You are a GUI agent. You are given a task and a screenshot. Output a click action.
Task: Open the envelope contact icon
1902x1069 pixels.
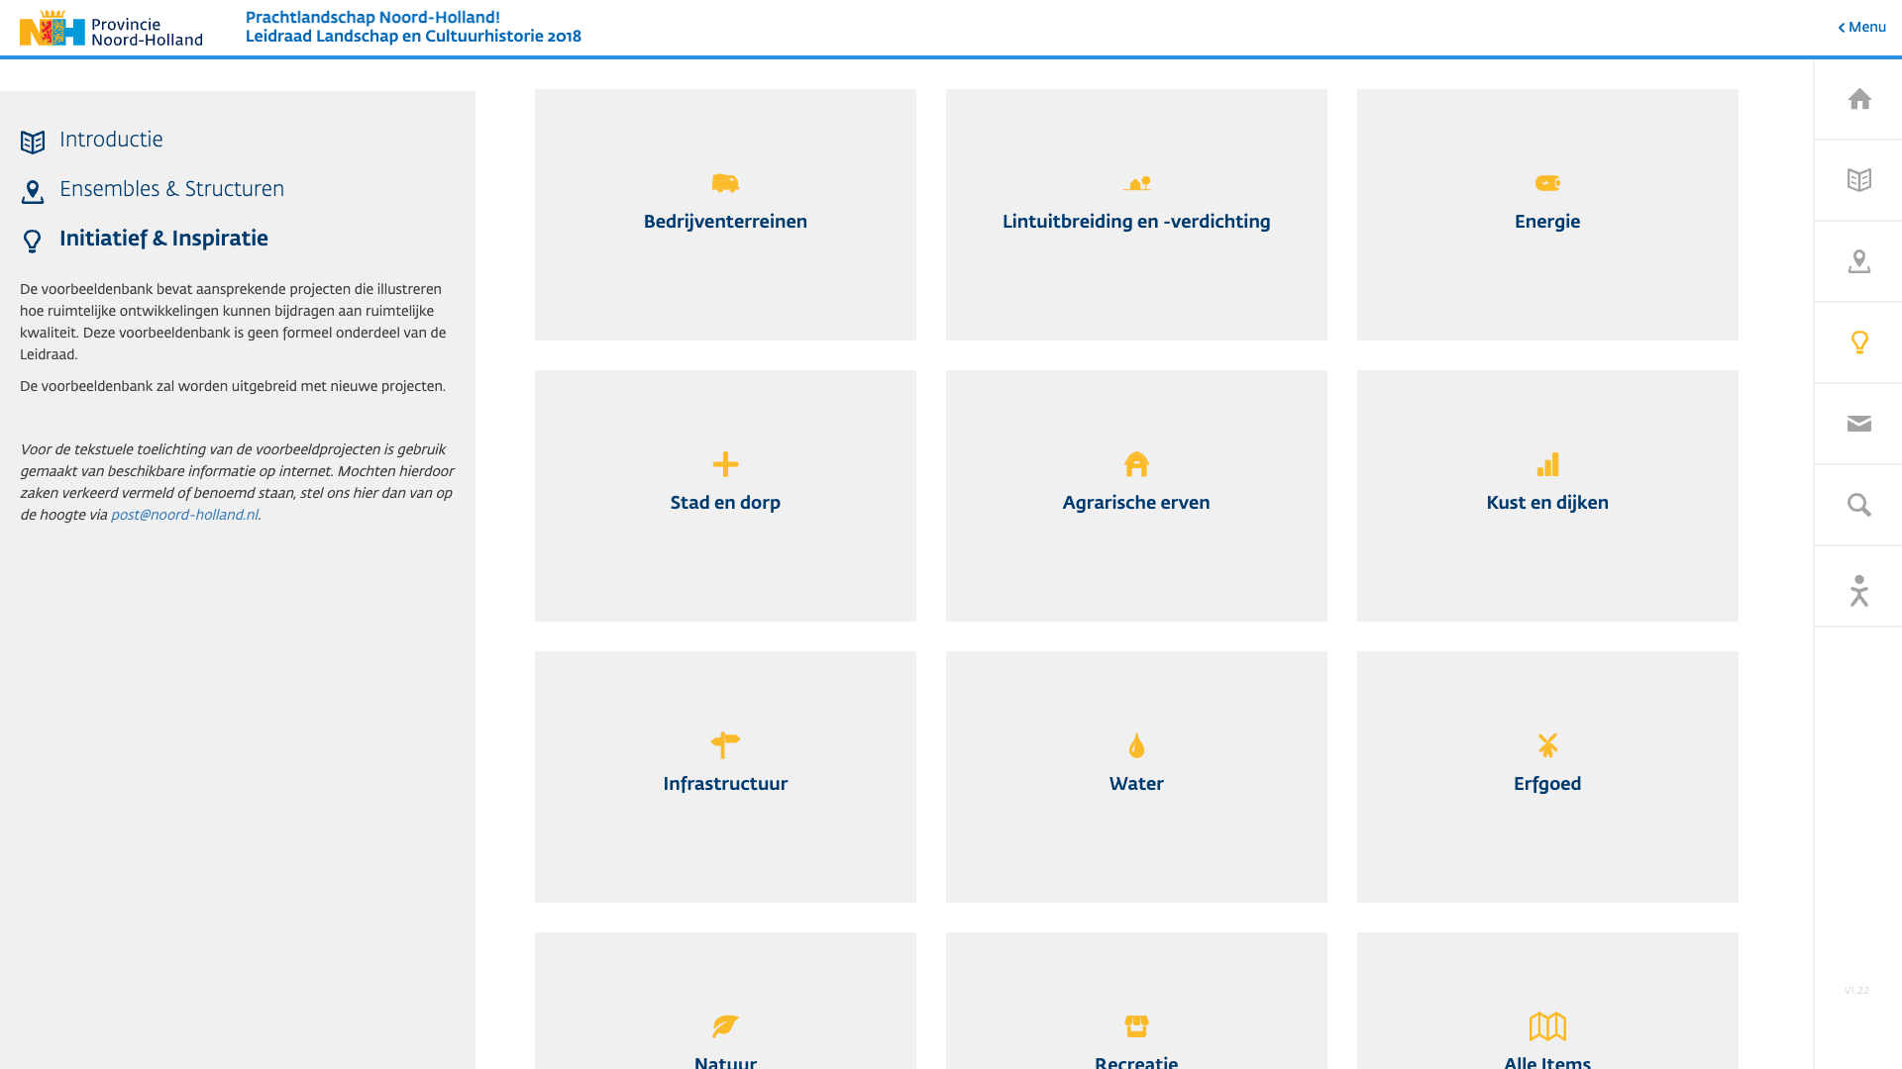click(1859, 424)
